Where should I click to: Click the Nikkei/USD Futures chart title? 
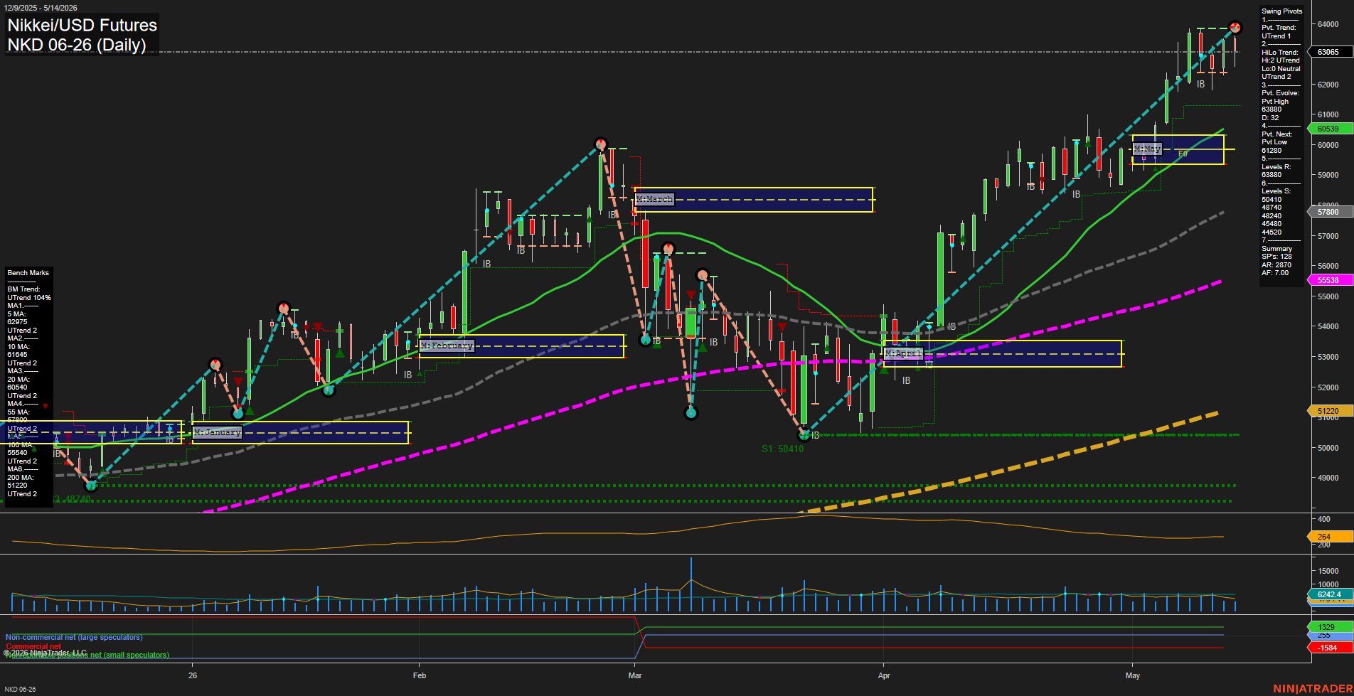click(x=82, y=25)
